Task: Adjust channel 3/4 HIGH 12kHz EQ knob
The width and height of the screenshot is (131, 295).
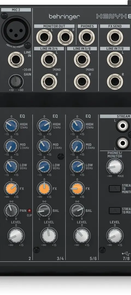Action: (44, 125)
